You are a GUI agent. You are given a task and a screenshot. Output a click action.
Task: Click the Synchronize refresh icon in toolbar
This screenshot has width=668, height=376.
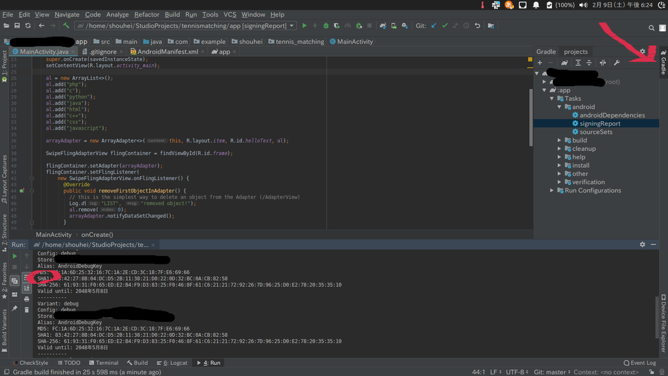point(28,25)
